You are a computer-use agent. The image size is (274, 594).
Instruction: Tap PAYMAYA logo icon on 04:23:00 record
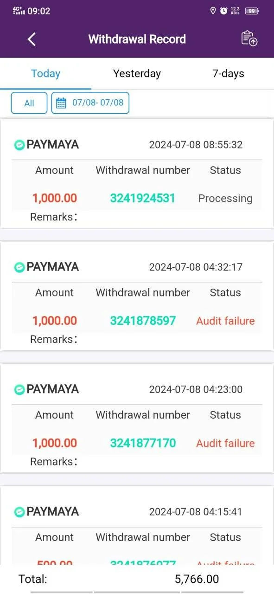[x=19, y=389]
